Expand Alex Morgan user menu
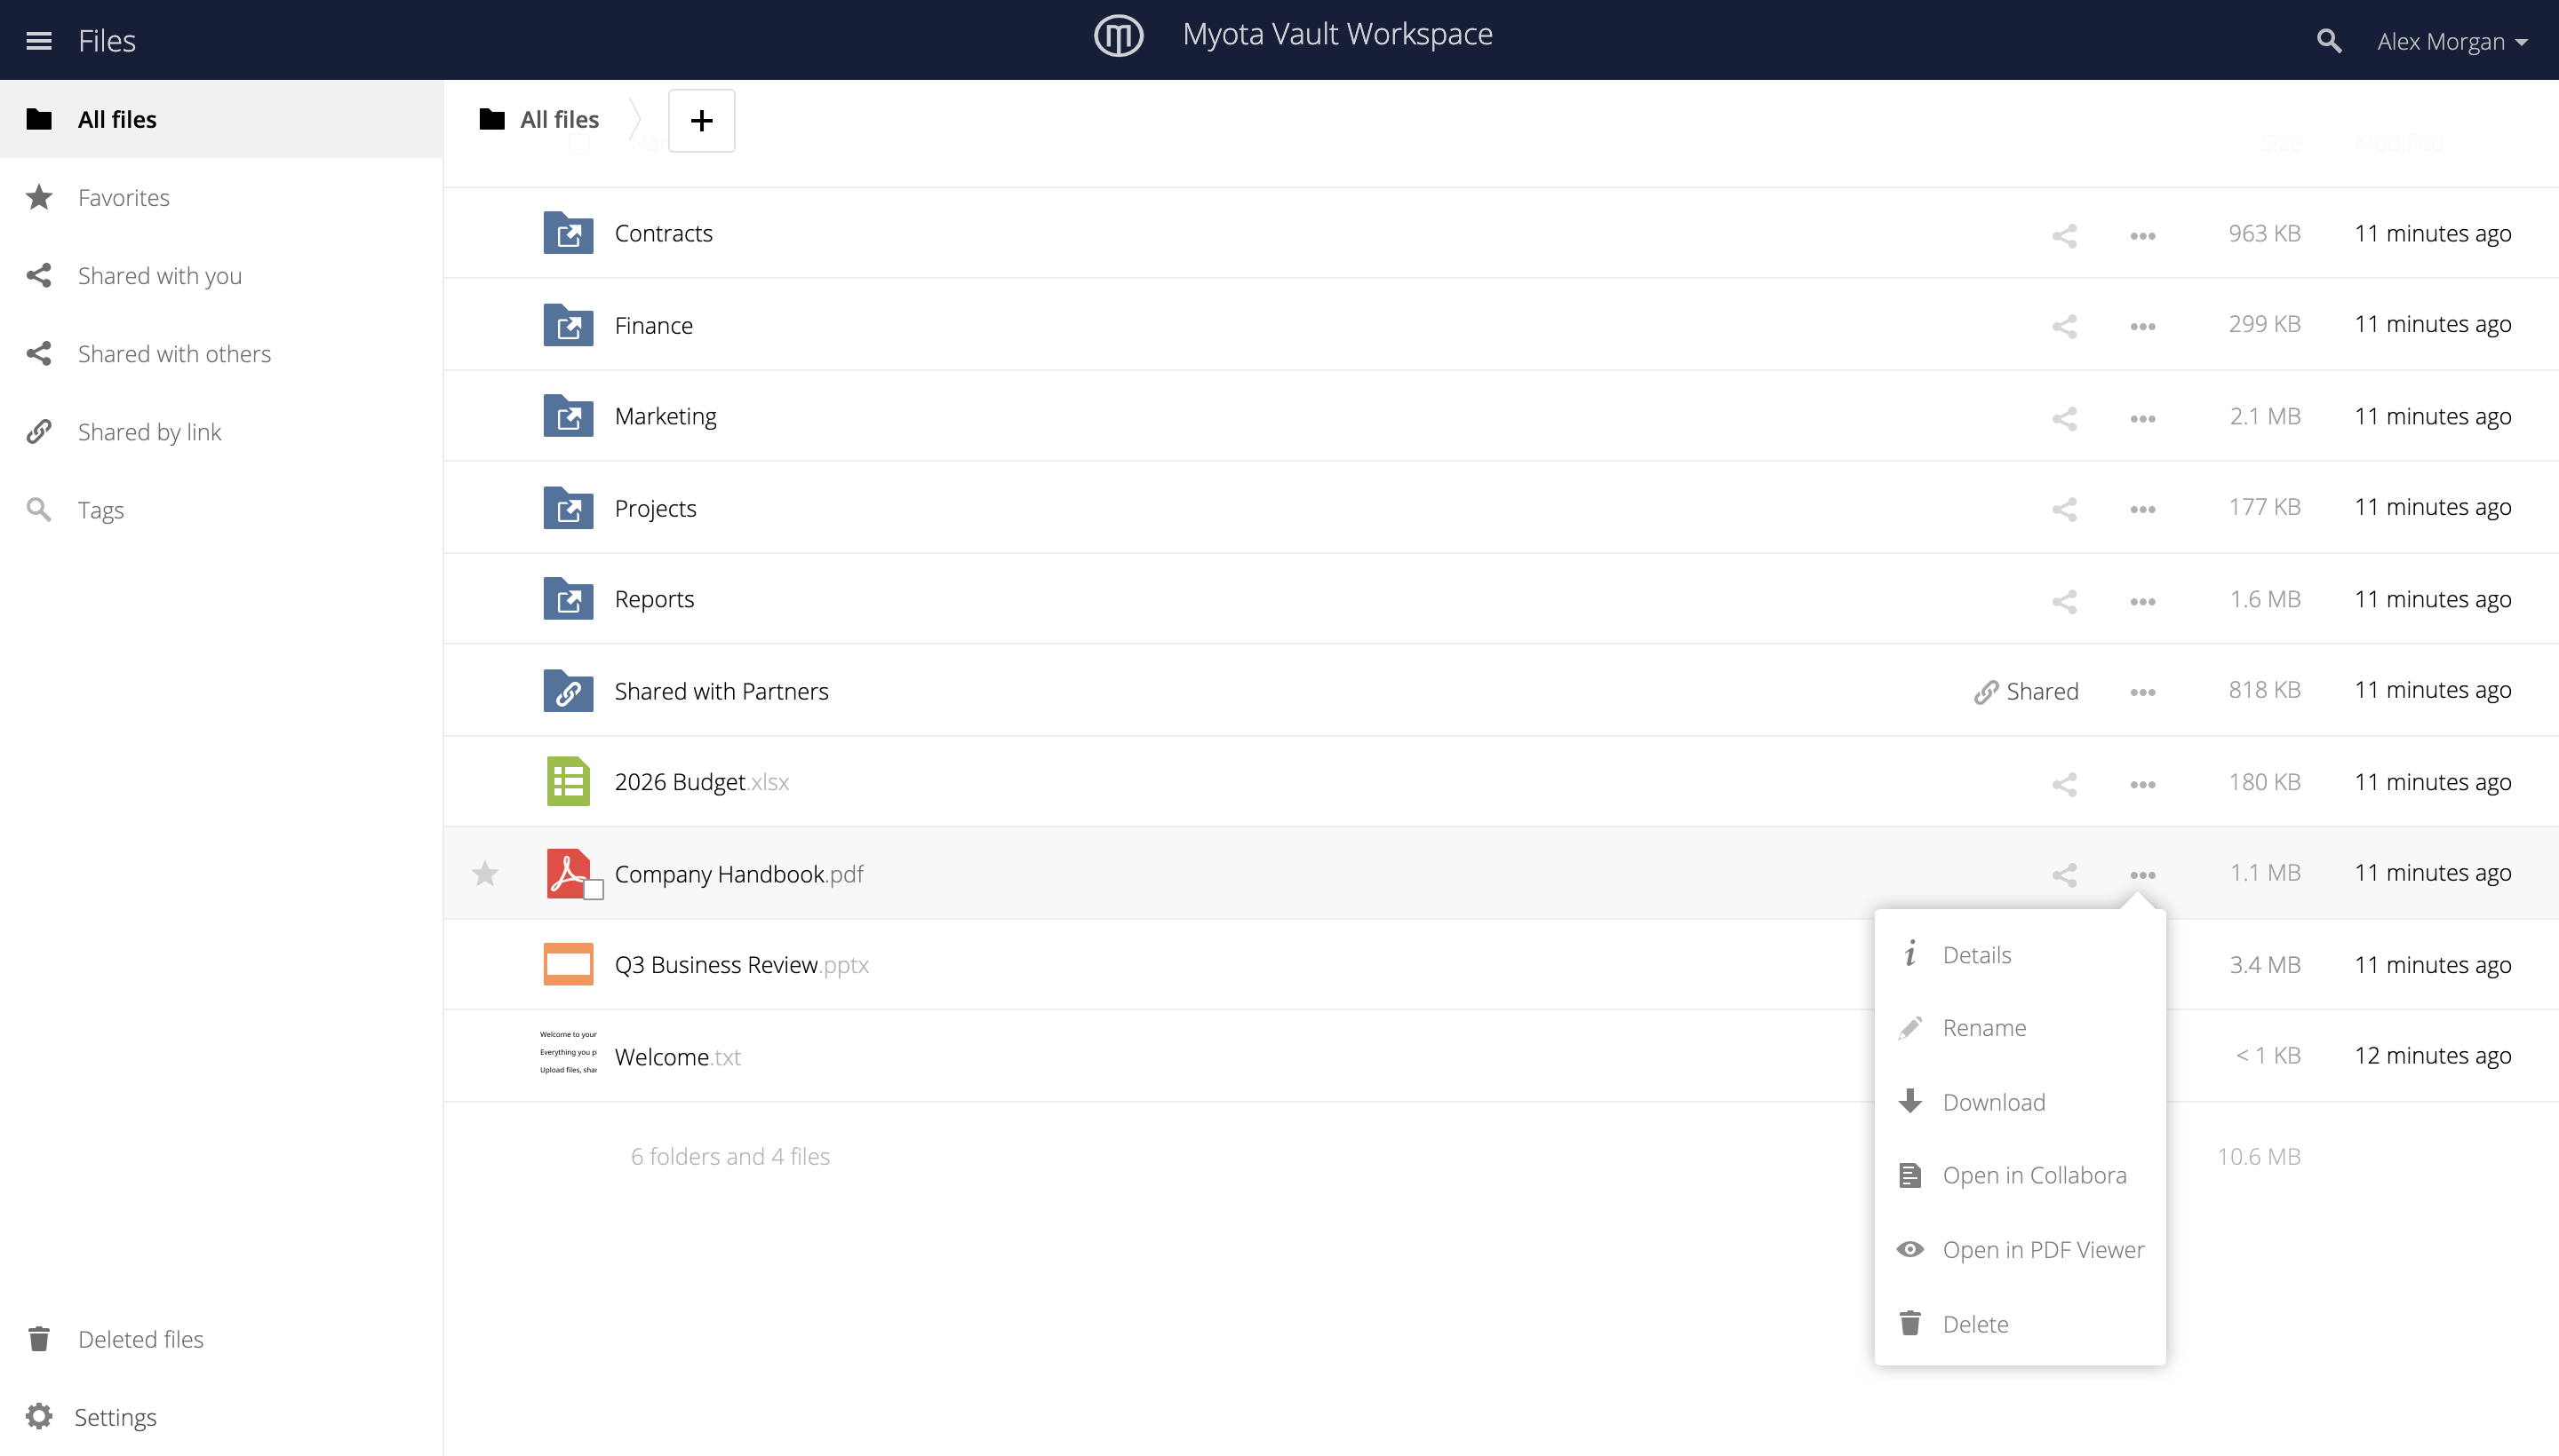 (x=2451, y=41)
